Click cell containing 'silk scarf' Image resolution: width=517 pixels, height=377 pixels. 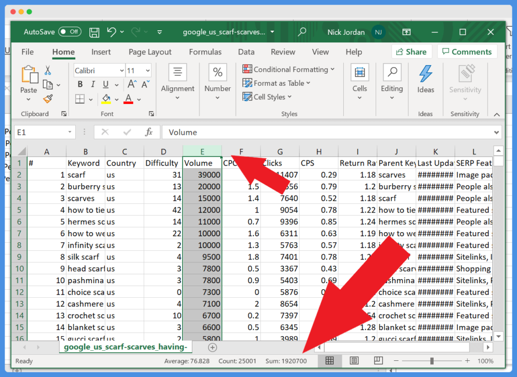(x=85, y=257)
